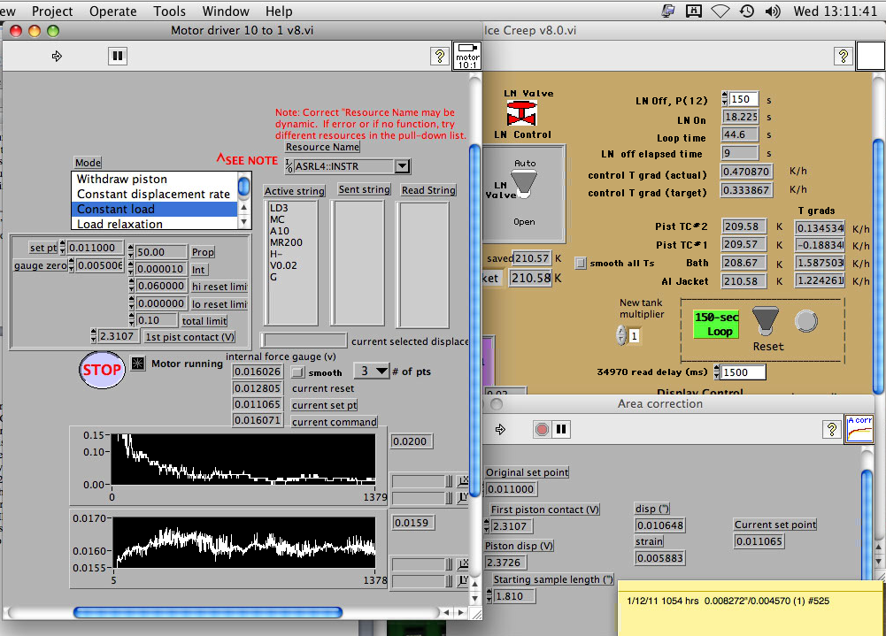Click the red LN Valve icon
Screen dimensions: 886x636
[522, 112]
